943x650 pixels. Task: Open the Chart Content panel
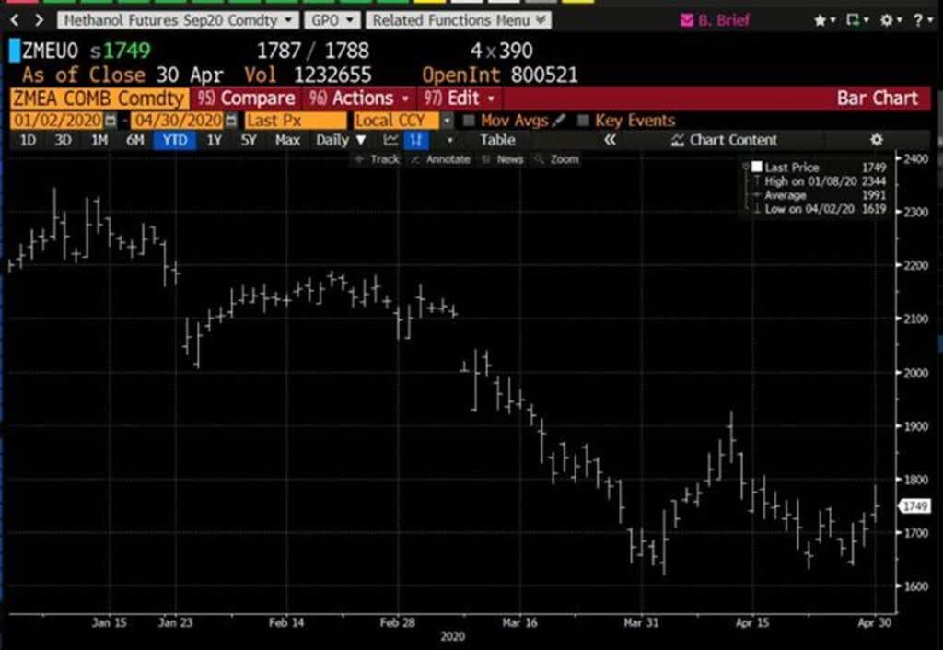[x=725, y=140]
